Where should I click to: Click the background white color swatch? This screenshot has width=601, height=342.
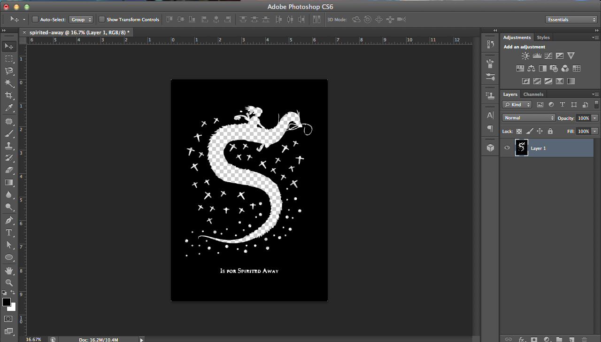[x=12, y=307]
